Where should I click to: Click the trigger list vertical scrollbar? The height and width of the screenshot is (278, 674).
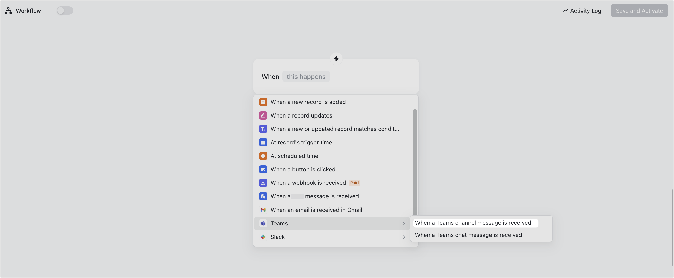(x=415, y=162)
